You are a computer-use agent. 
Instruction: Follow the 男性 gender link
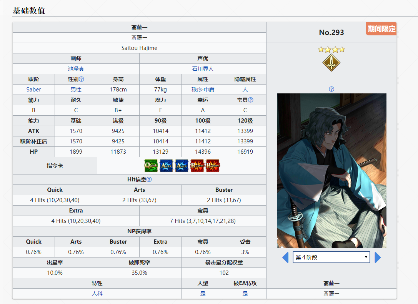(76, 90)
